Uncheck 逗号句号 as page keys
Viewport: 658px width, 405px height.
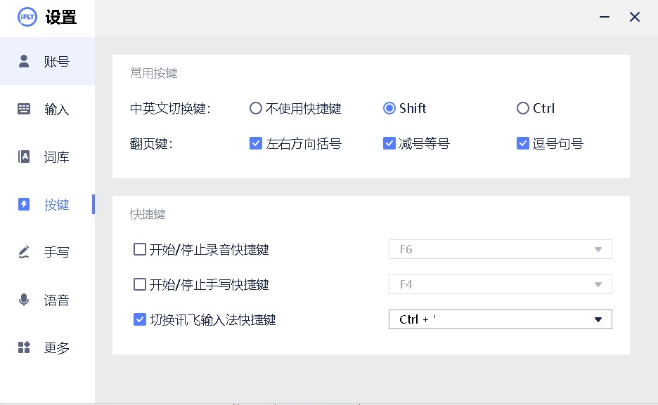pyautogui.click(x=523, y=143)
